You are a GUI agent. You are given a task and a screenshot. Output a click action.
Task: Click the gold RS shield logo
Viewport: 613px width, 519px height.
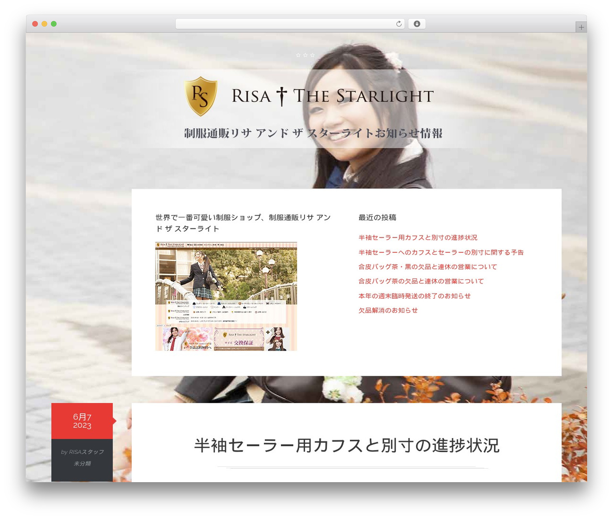(201, 96)
